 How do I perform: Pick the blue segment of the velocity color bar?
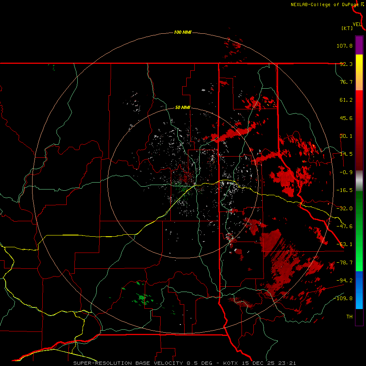[x=359, y=290]
